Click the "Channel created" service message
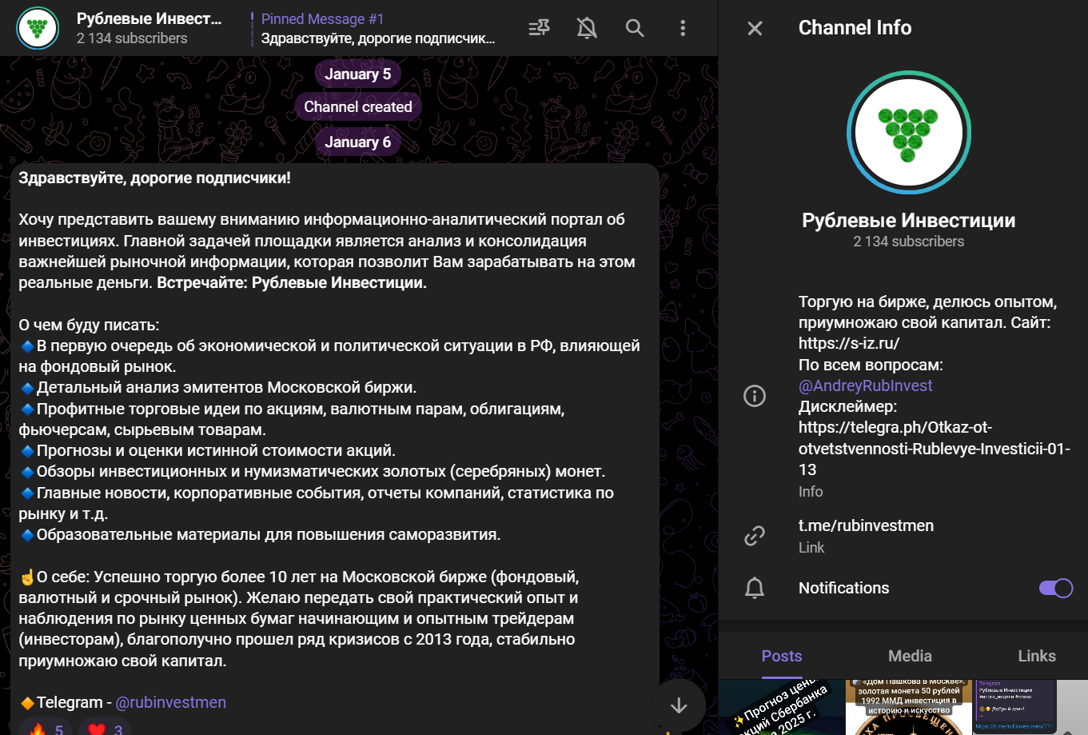Image resolution: width=1088 pixels, height=735 pixels. point(358,107)
